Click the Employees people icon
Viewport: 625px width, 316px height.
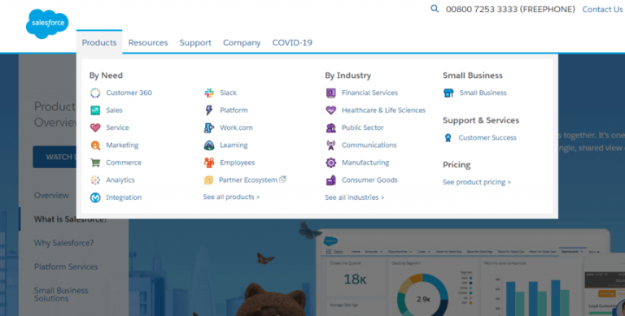(209, 162)
